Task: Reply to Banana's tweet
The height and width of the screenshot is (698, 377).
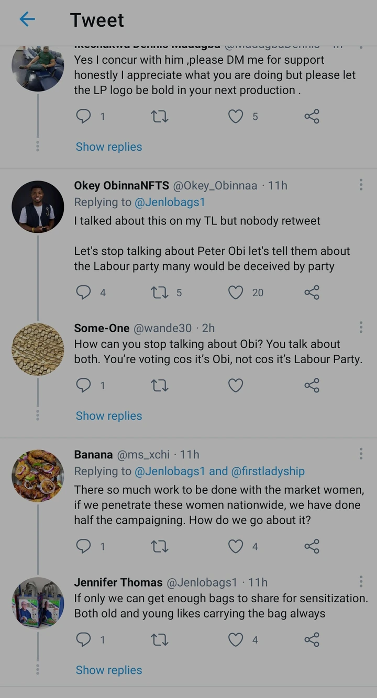Action: 84,547
